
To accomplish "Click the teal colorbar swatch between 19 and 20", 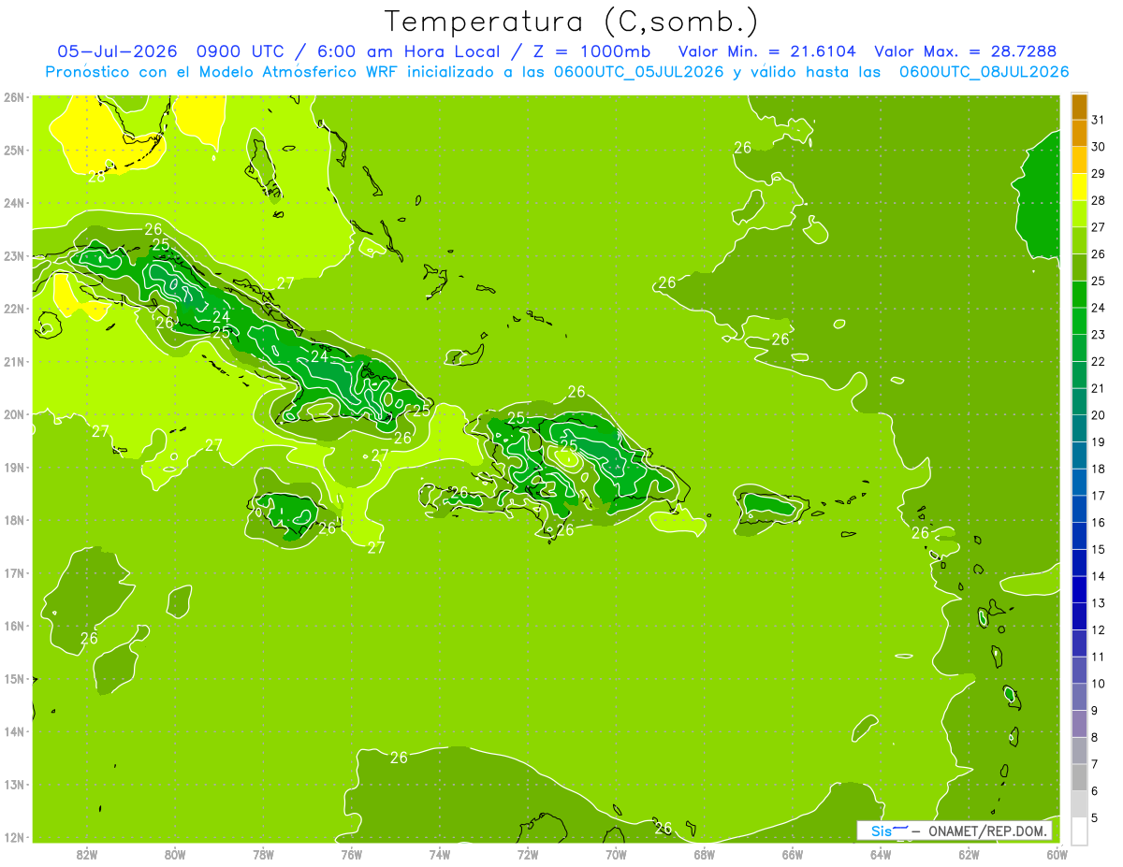I will click(1079, 428).
